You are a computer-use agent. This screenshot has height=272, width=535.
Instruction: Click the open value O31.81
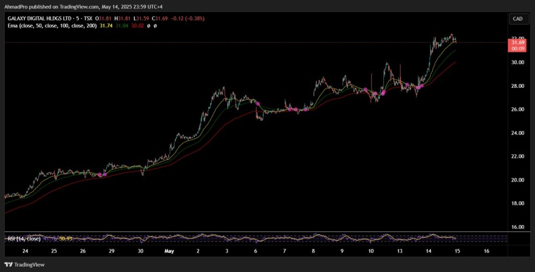(x=104, y=19)
